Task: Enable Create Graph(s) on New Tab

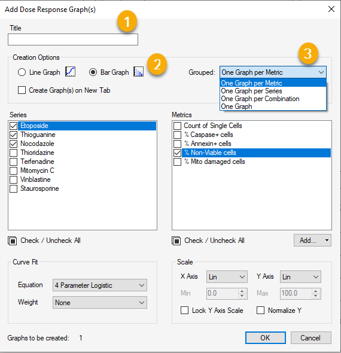Action: pyautogui.click(x=22, y=90)
